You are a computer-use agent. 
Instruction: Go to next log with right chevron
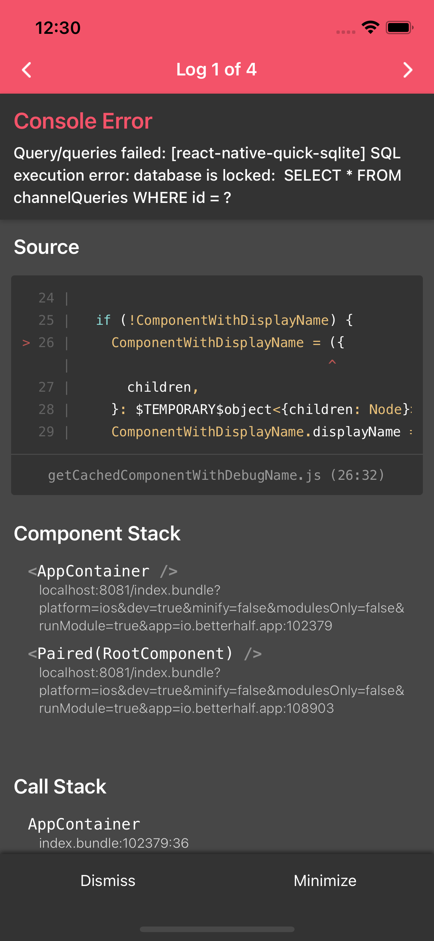coord(407,70)
